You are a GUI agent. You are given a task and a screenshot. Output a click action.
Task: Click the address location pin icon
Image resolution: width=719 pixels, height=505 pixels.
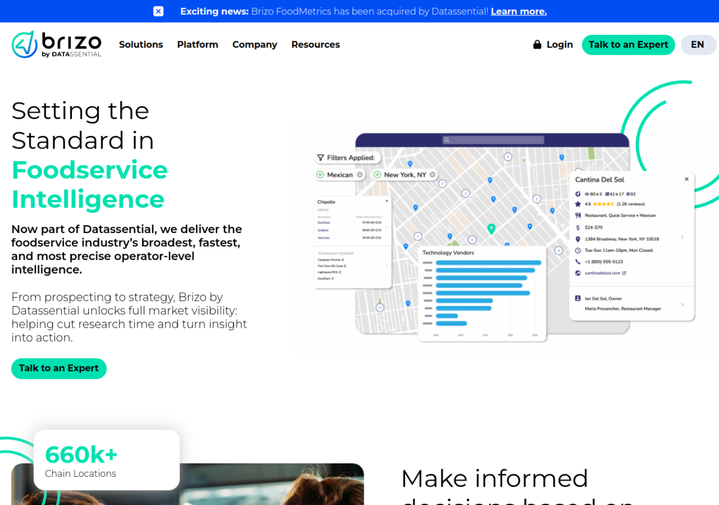[x=578, y=239]
